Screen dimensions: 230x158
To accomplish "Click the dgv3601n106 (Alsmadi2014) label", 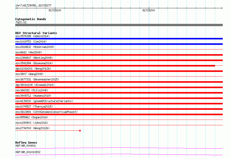I will tap(35, 85).
